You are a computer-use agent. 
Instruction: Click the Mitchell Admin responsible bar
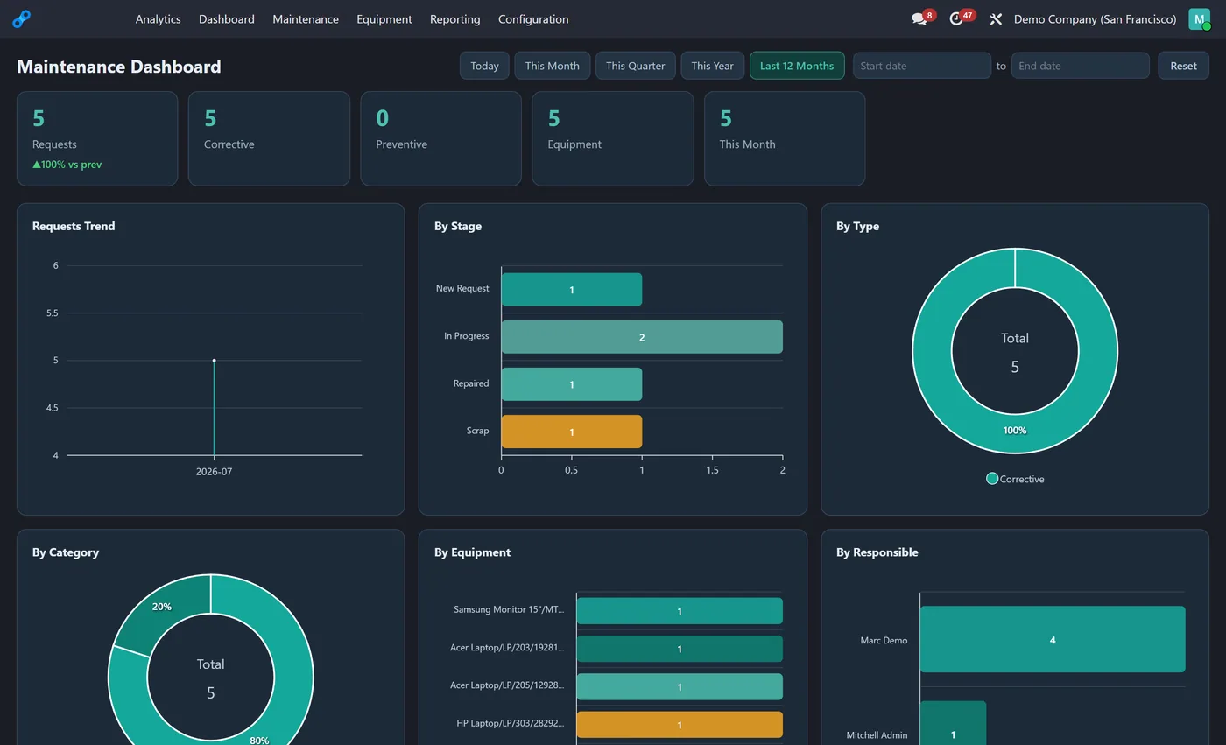953,723
